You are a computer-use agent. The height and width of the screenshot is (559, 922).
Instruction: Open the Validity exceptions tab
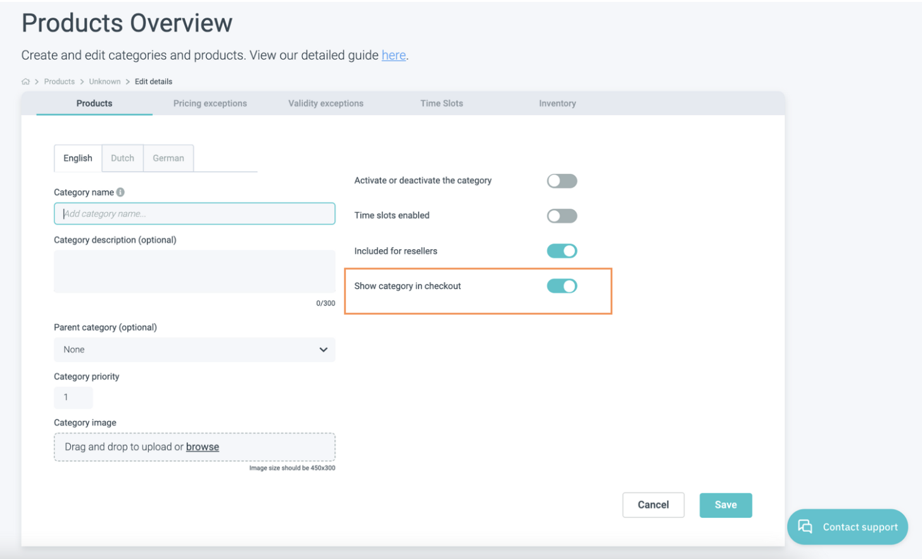click(x=325, y=104)
